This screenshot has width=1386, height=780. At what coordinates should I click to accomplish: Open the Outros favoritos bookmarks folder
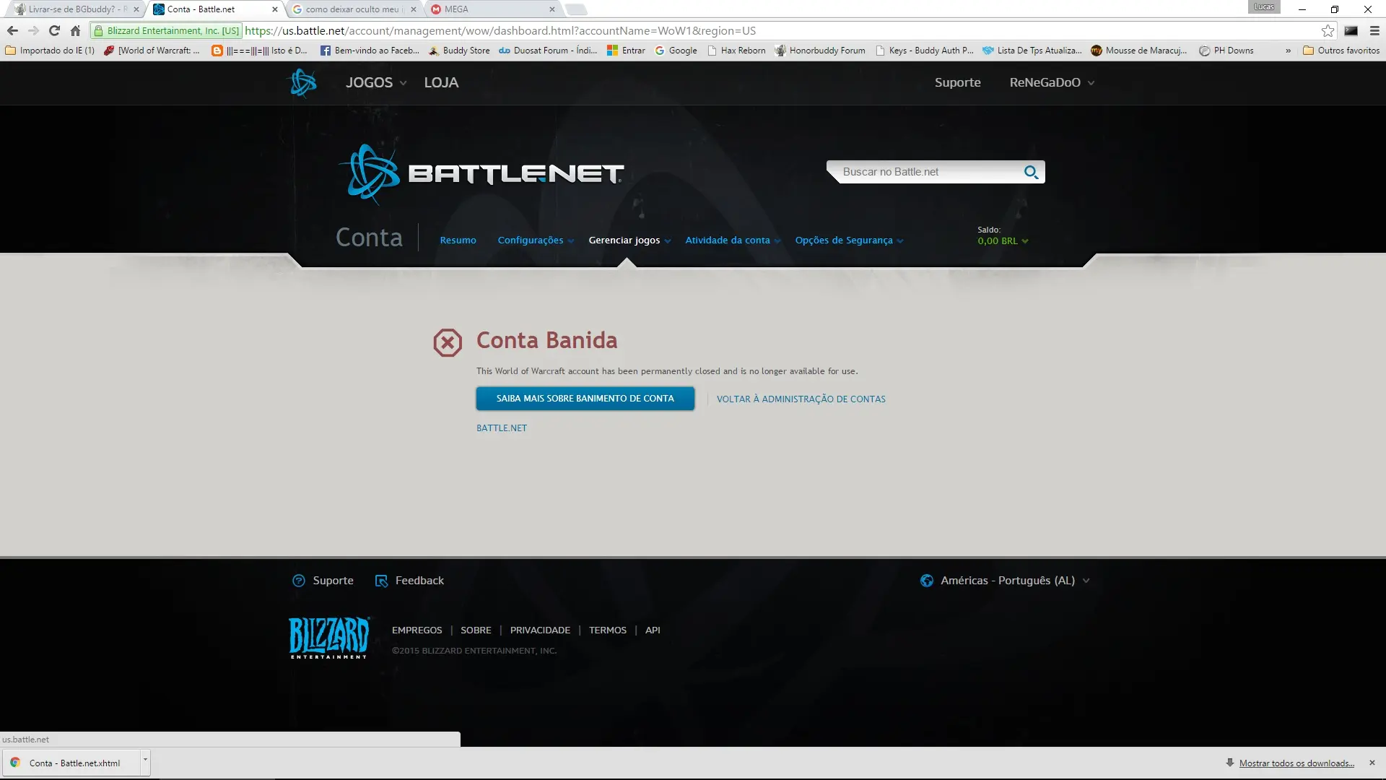(x=1341, y=51)
